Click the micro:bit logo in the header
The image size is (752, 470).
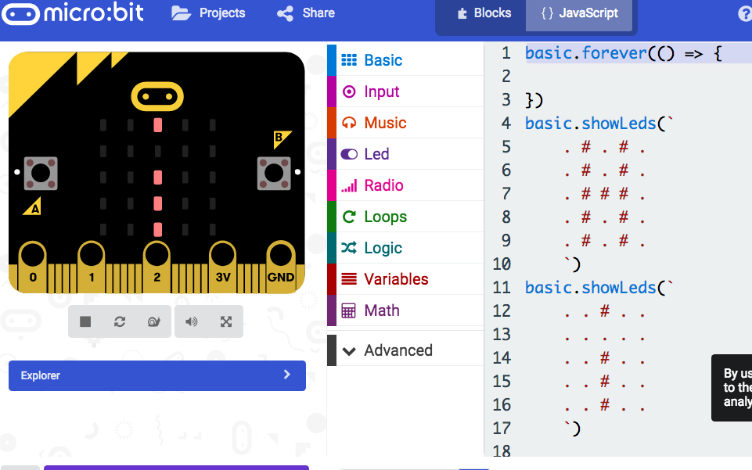coord(76,14)
